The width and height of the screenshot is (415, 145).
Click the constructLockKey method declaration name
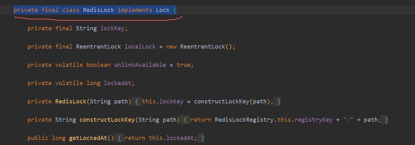(x=107, y=120)
